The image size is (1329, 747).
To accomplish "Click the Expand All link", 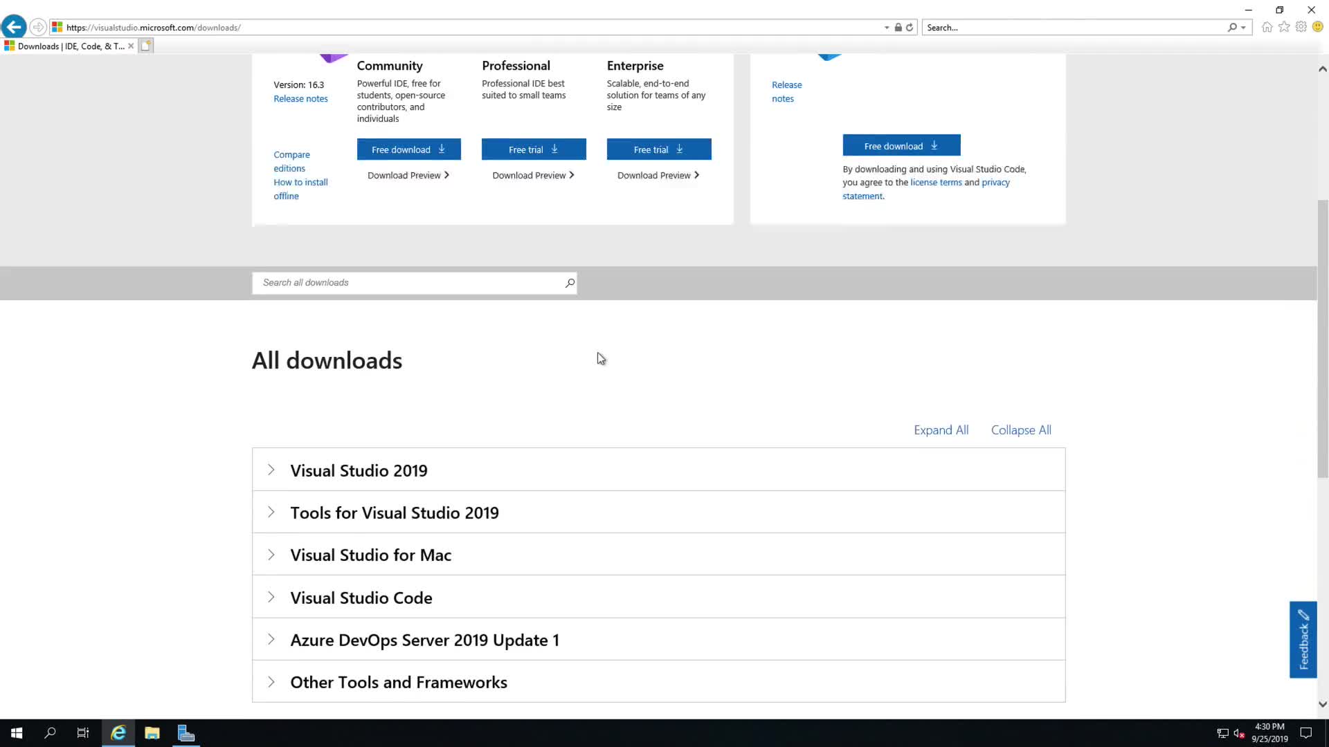I will click(941, 430).
